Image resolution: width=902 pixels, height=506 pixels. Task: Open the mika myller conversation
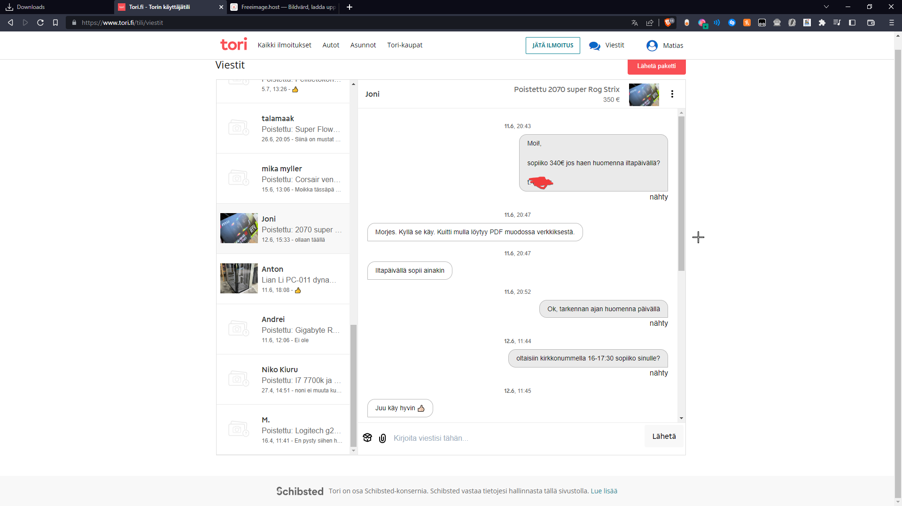(x=283, y=178)
